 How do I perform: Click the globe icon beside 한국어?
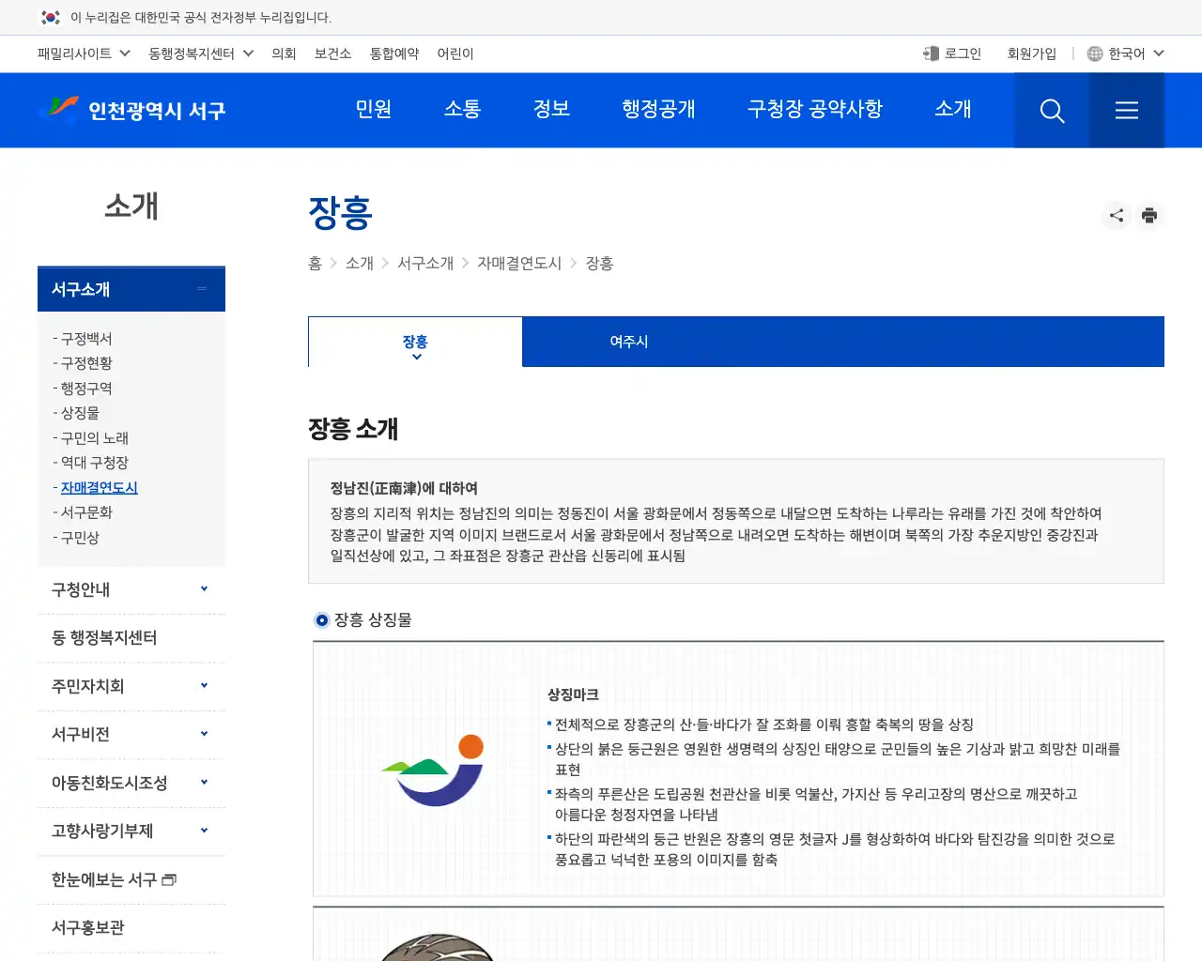(1093, 53)
